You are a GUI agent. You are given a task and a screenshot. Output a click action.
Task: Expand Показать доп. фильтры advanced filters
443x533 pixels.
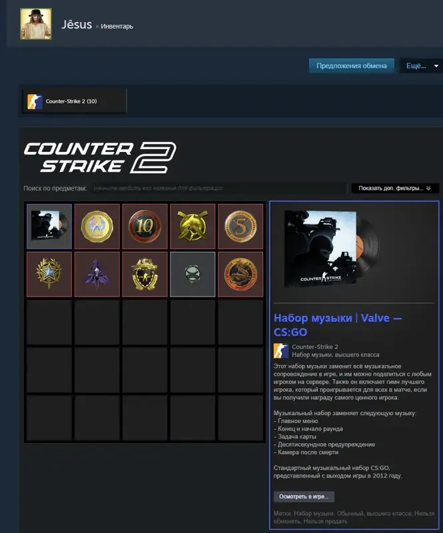(395, 188)
